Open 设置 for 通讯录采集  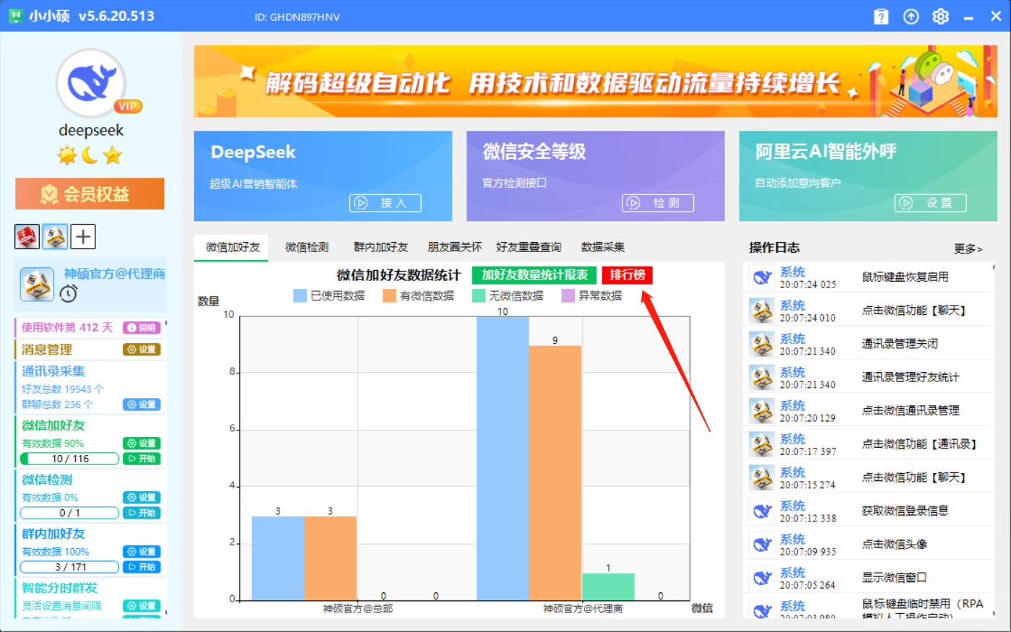(x=142, y=404)
